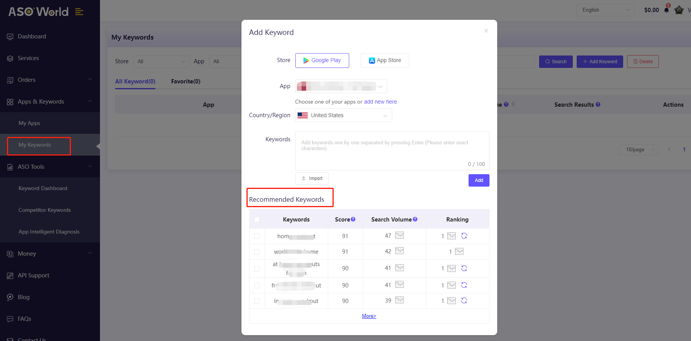Screen dimensions: 691x341
Task: Click the ASO World logo
Action: (x=38, y=12)
